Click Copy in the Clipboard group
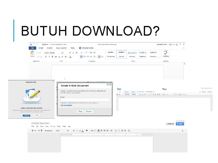The height and width of the screenshot is (163, 218). [39, 57]
